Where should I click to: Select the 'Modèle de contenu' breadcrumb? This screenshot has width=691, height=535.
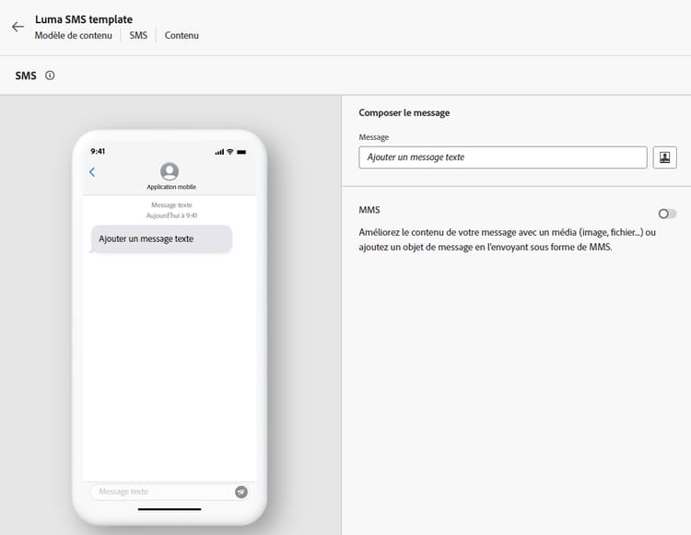coord(73,35)
